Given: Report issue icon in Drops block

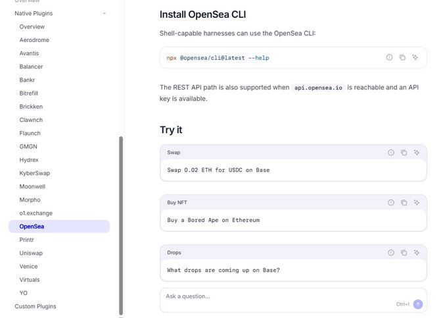Looking at the screenshot, I should coord(391,252).
